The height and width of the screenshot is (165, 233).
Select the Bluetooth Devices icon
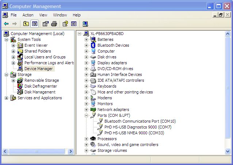pos(93,45)
